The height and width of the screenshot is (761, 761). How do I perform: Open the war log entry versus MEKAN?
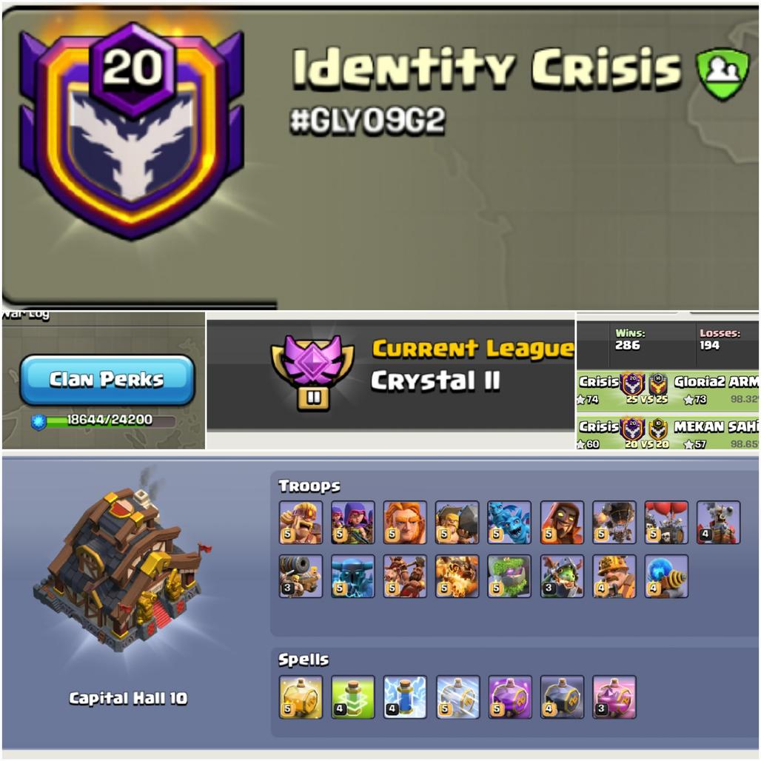point(667,432)
